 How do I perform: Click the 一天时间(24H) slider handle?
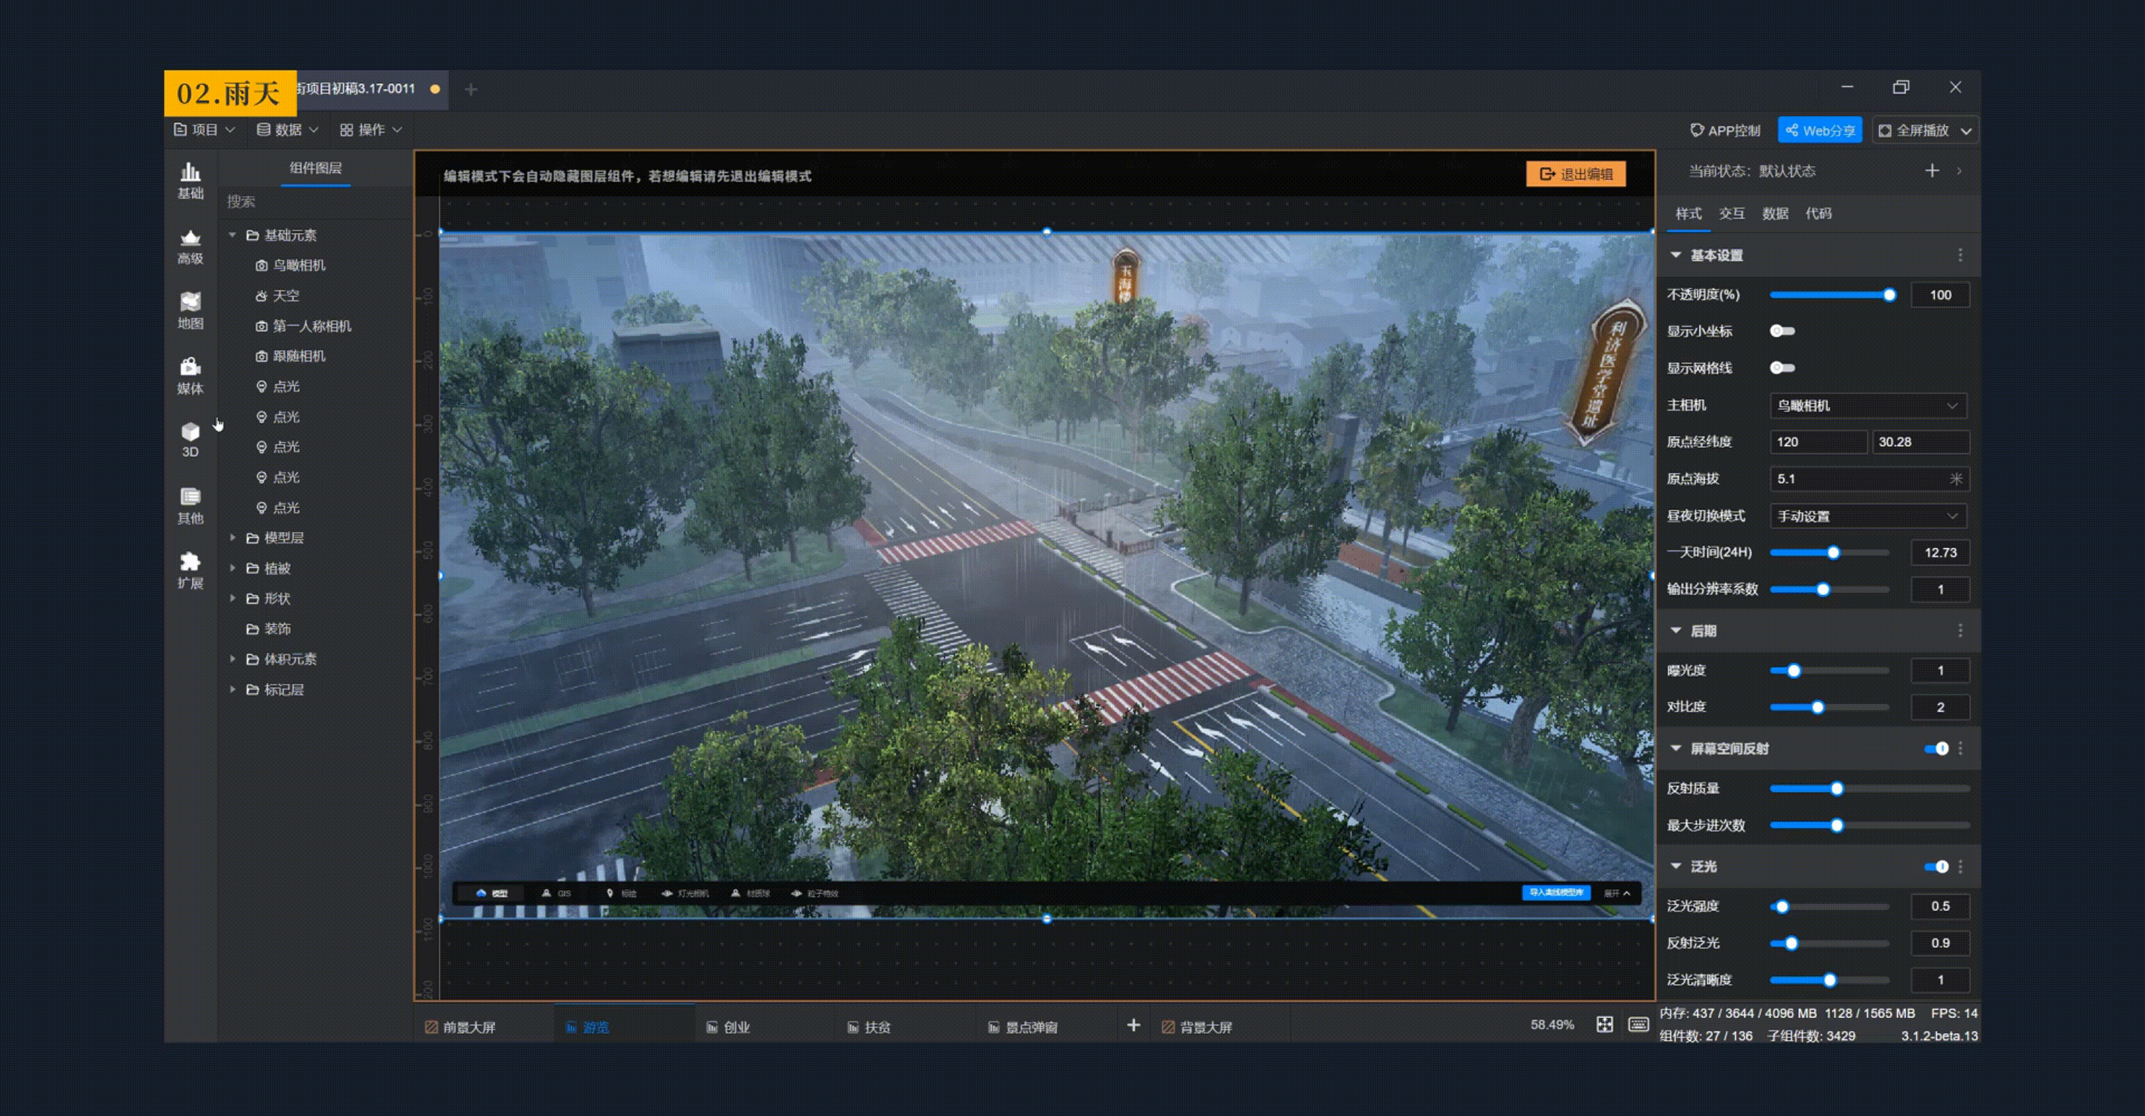[x=1833, y=553]
